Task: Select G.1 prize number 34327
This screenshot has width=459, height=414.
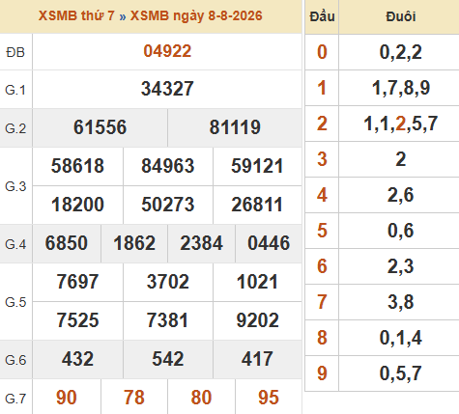Action: pyautogui.click(x=167, y=89)
